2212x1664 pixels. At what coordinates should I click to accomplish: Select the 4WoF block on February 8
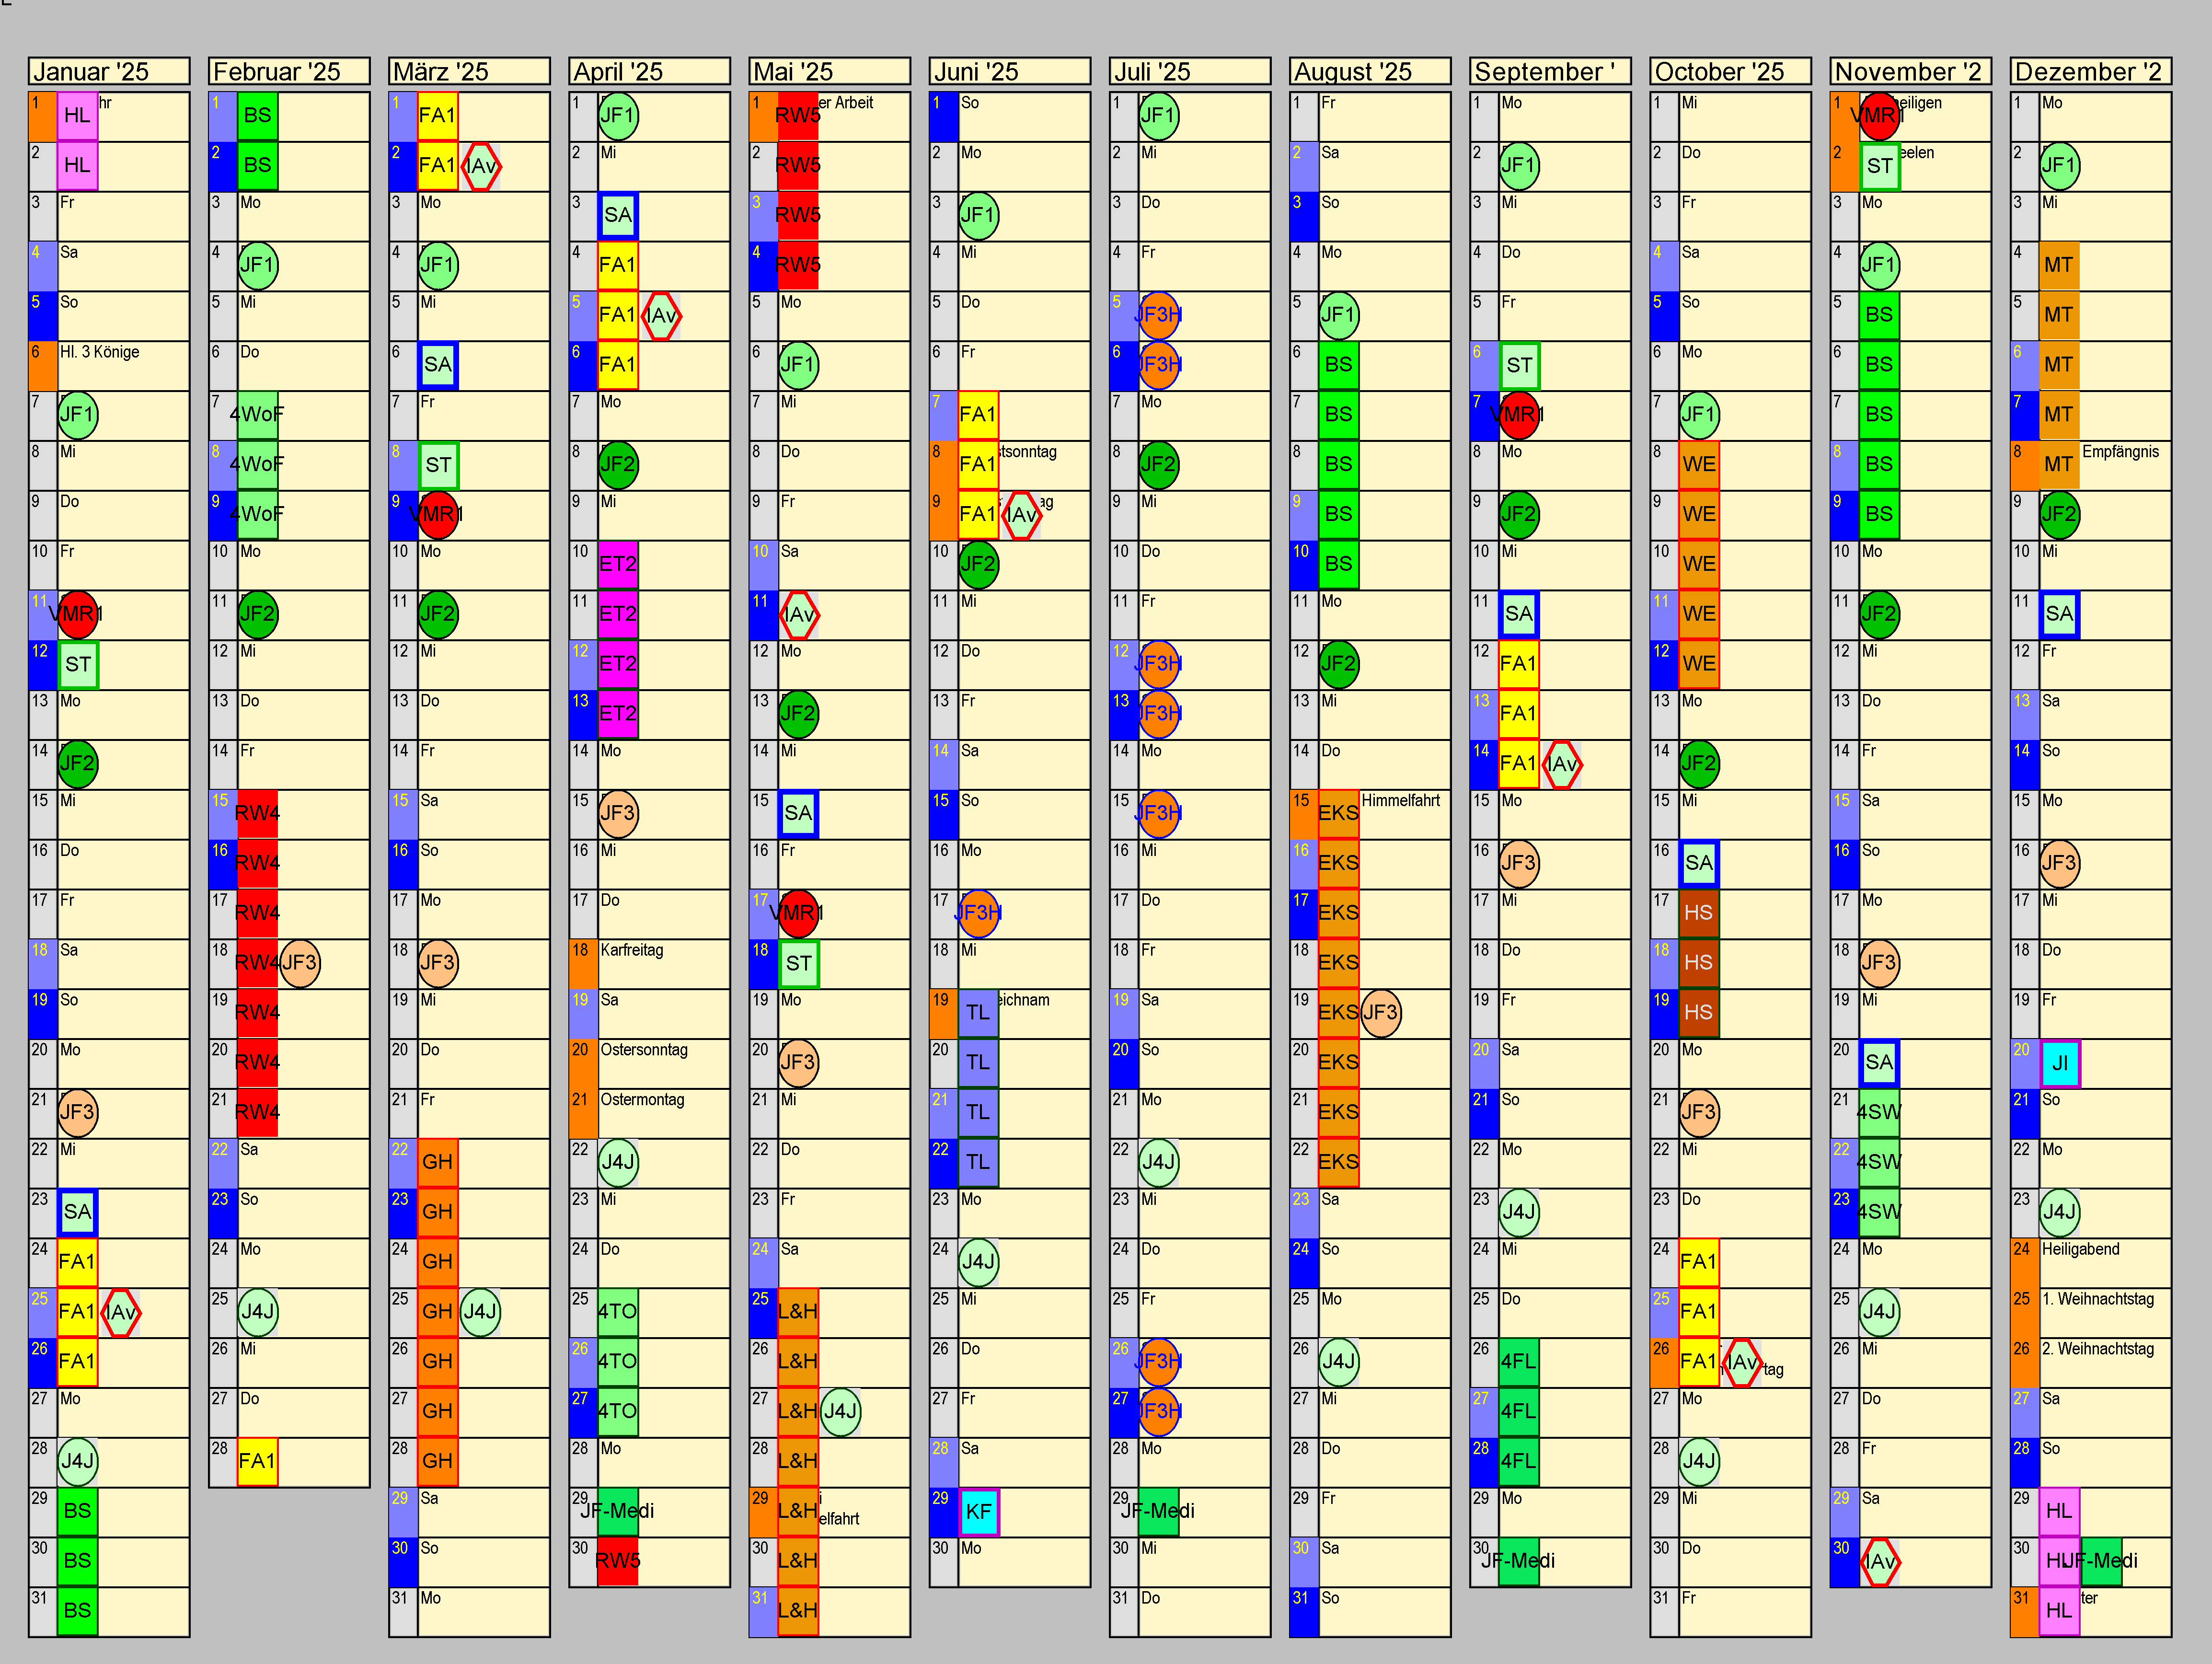[x=258, y=464]
